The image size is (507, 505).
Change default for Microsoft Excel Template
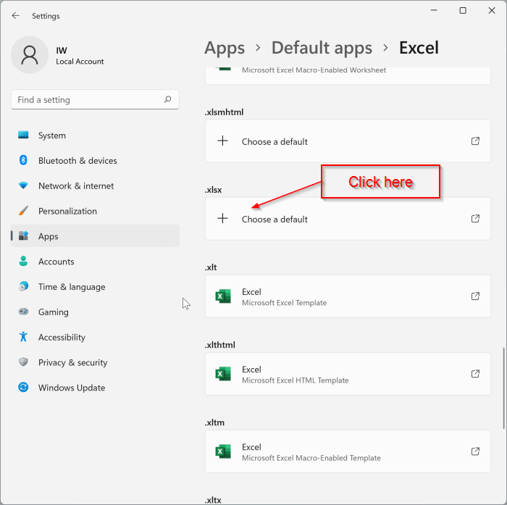tap(348, 296)
